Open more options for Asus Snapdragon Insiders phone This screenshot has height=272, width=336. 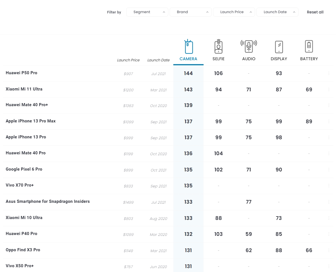[329, 202]
